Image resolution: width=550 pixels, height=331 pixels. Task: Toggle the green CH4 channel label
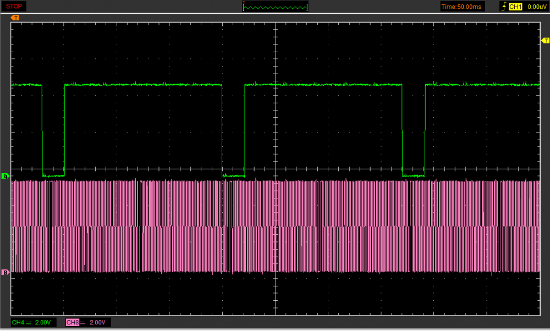tap(18, 322)
